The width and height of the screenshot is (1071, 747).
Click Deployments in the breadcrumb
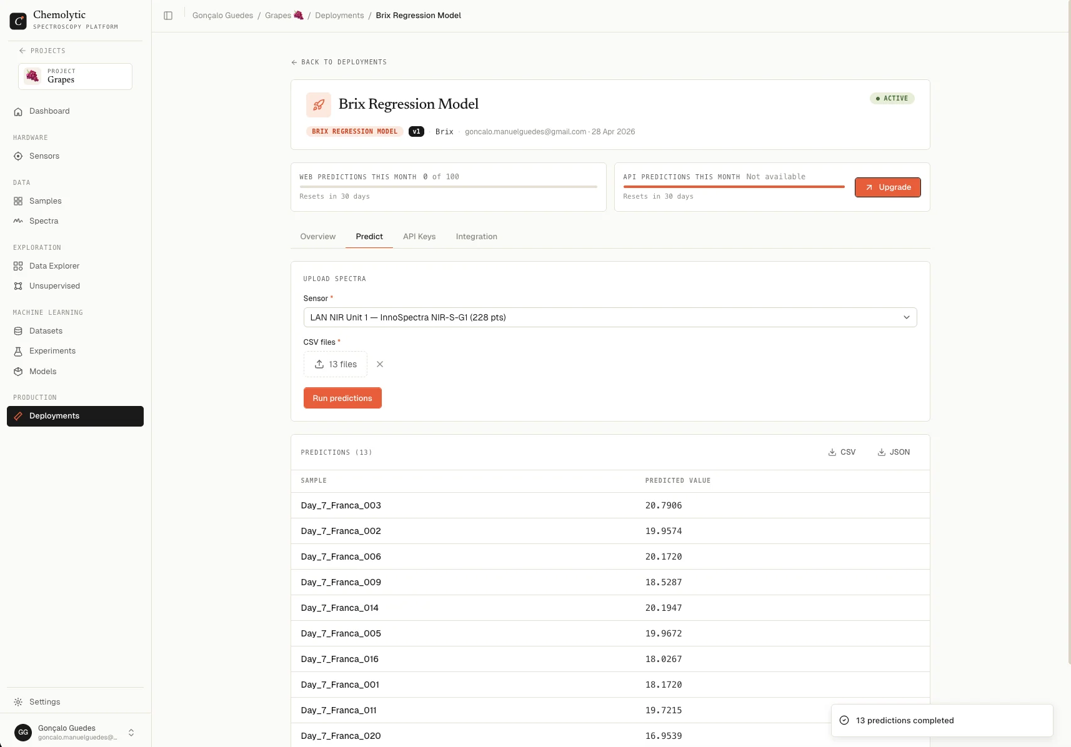[339, 16]
